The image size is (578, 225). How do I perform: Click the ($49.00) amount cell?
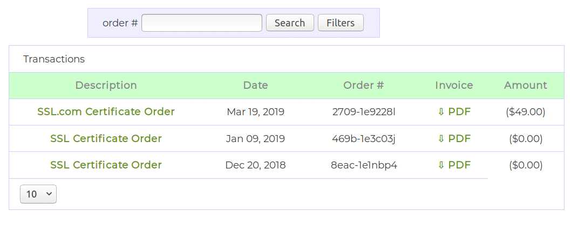(526, 112)
